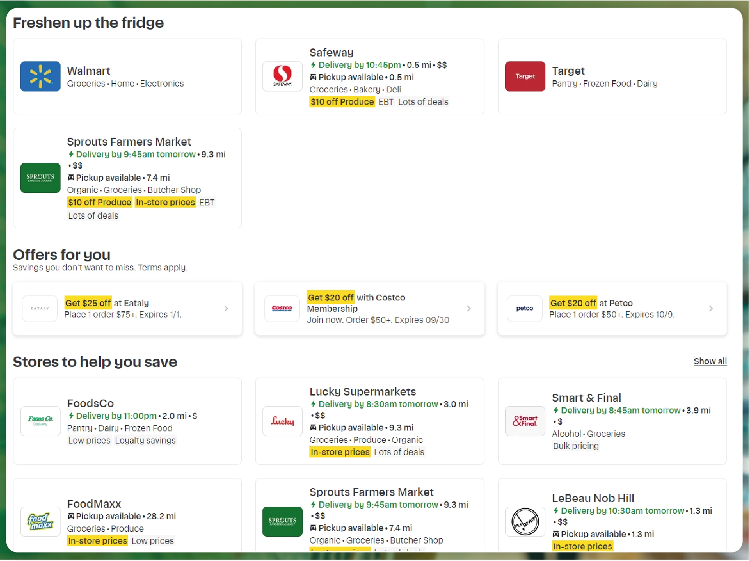Click Safeway's 'Pickup available • 0.5 mi' text
749x561 pixels.
pos(362,77)
